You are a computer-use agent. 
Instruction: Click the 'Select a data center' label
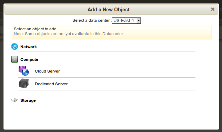pyautogui.click(x=91, y=20)
